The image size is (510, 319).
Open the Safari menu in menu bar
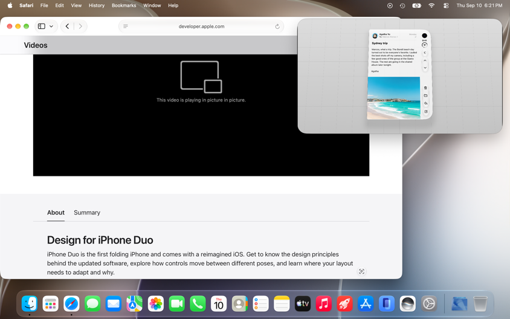click(x=27, y=5)
